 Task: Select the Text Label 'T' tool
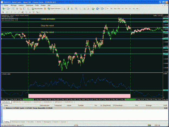[x=34, y=12]
